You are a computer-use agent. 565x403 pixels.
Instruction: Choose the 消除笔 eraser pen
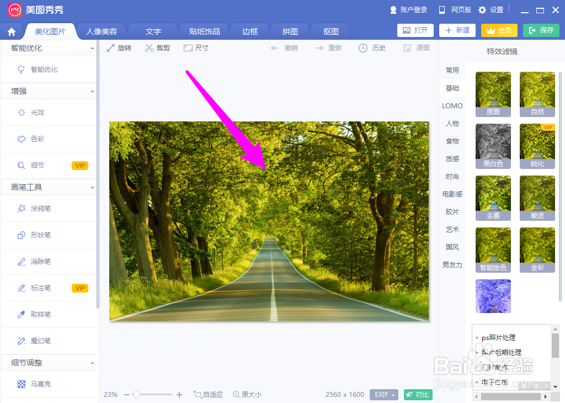click(41, 262)
